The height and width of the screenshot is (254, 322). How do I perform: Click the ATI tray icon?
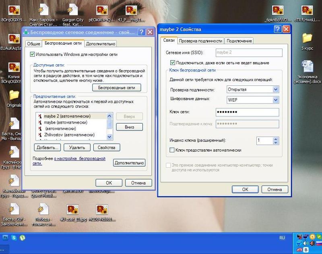click(299, 250)
